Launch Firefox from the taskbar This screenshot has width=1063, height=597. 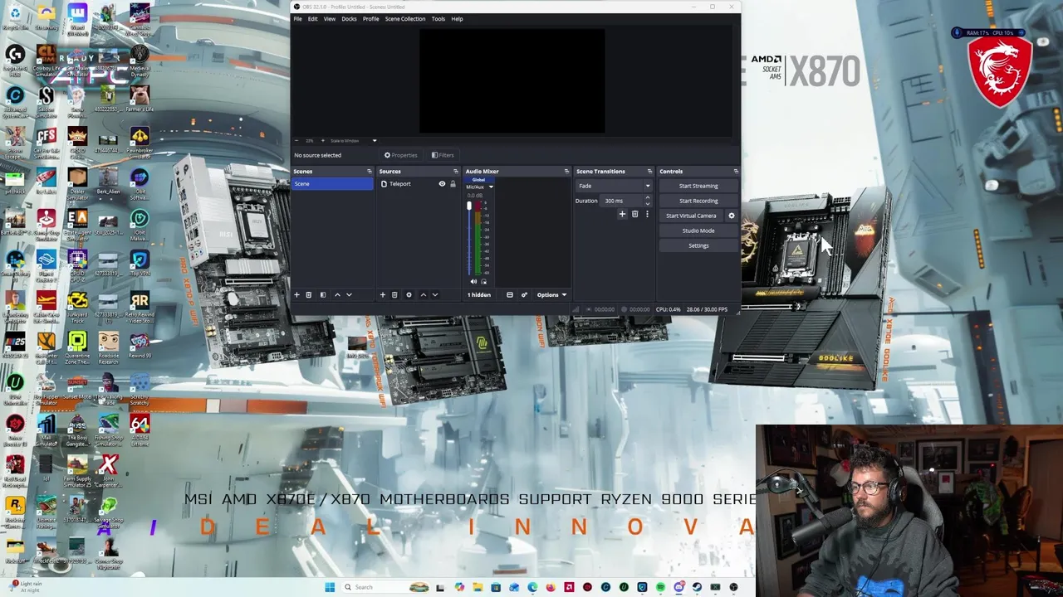551,587
